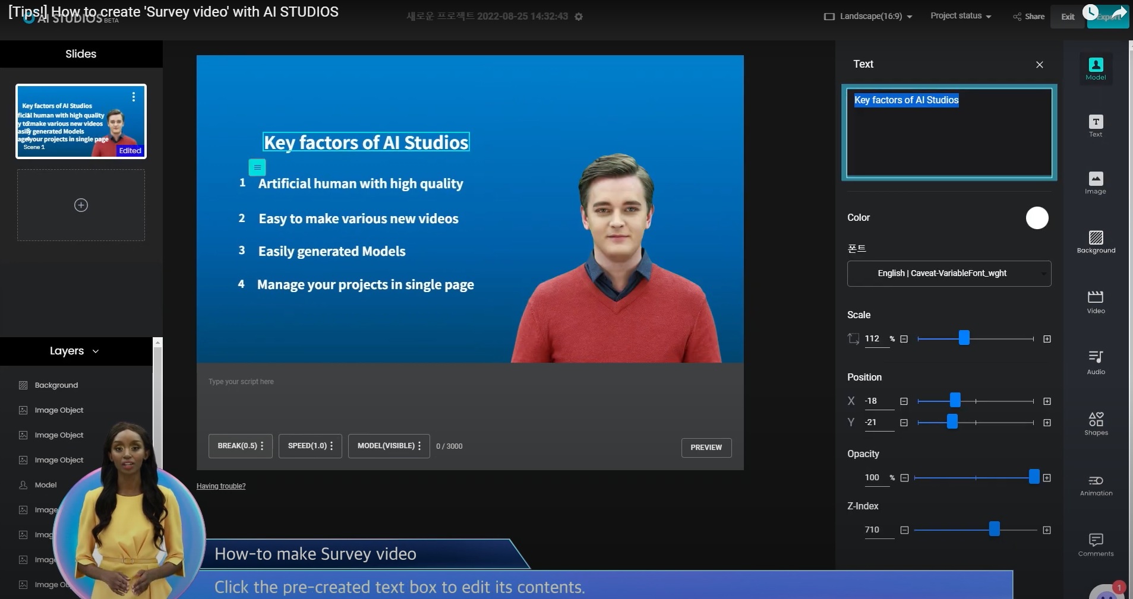Click the Position X value field

click(879, 401)
